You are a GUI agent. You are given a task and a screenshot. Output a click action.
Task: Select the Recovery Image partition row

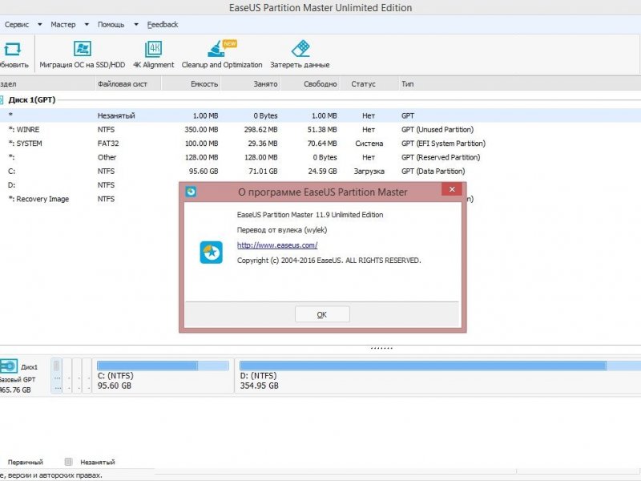(x=89, y=199)
